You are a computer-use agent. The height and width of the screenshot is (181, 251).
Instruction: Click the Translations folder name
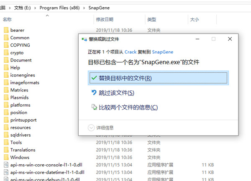pyautogui.click(x=23, y=150)
